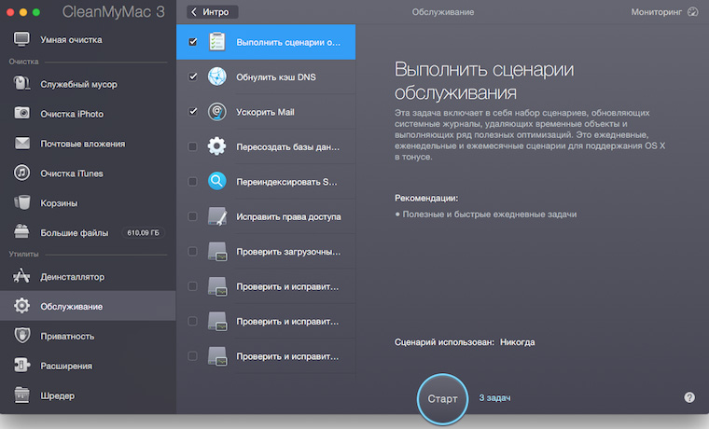The height and width of the screenshot is (429, 709).
Task: Click the Умная очистка monitor icon
Action: point(22,40)
